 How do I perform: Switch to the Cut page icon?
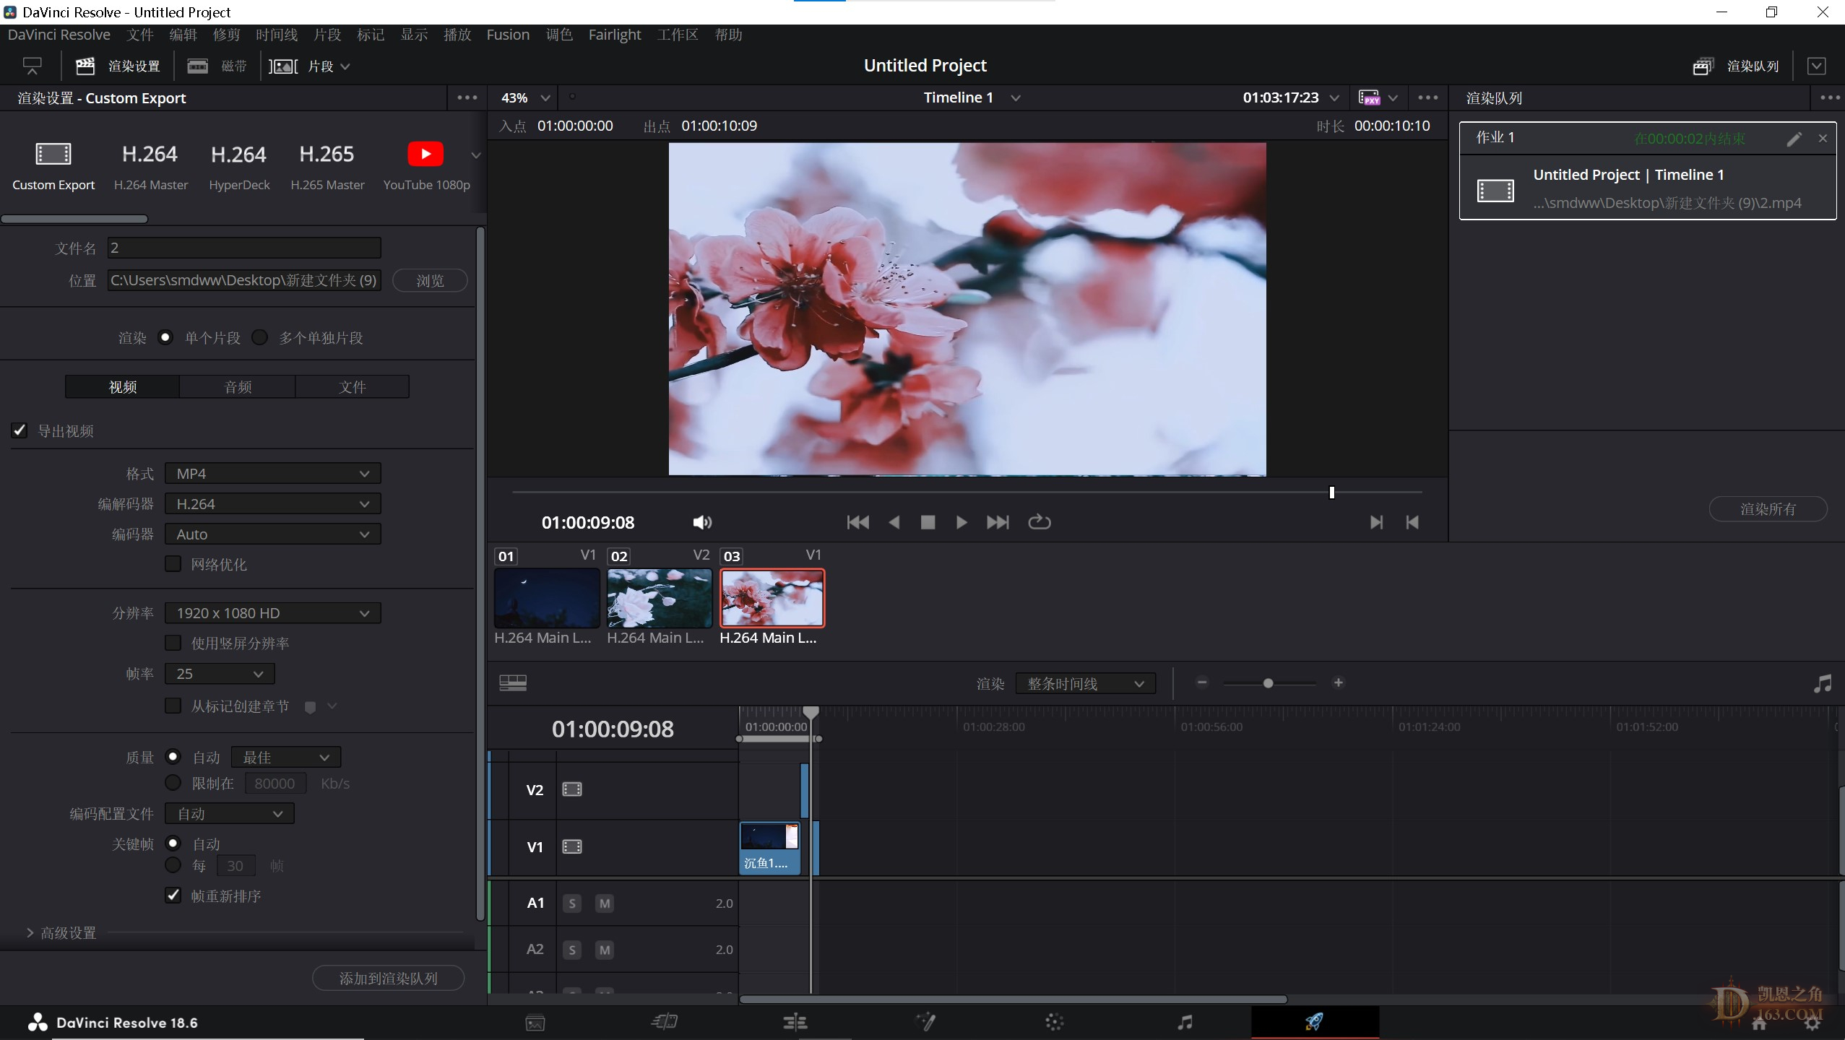664,1021
